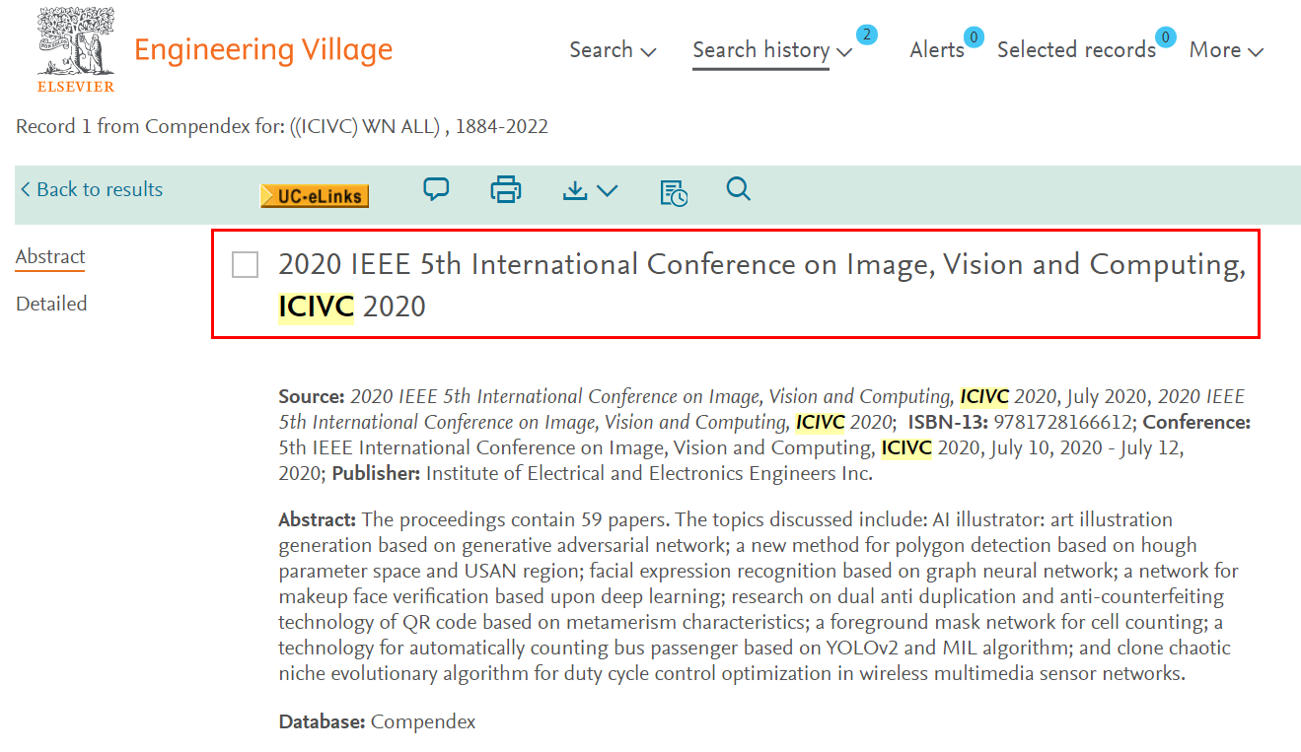
Task: Click the search history count badge 2
Action: tap(867, 34)
